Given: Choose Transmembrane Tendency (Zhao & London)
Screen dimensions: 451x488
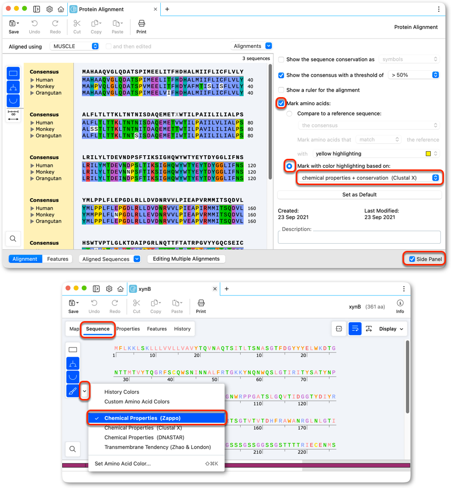Looking at the screenshot, I should pos(157,447).
